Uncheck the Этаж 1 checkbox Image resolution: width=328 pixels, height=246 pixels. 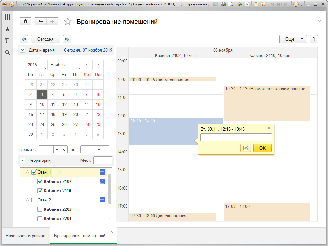pos(34,172)
